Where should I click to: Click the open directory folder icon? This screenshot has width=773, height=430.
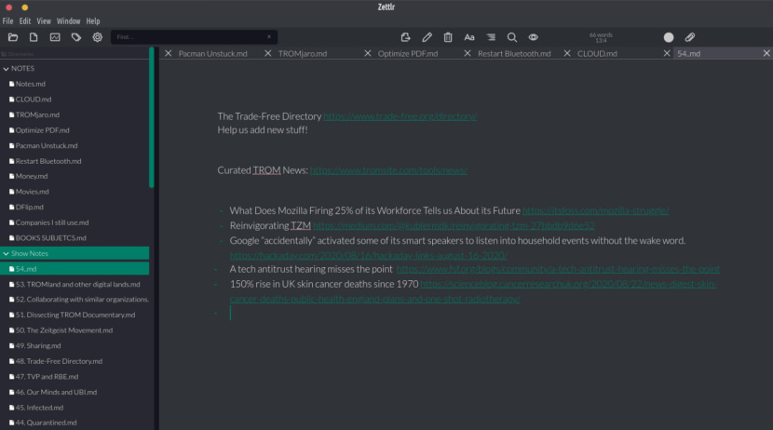[13, 37]
